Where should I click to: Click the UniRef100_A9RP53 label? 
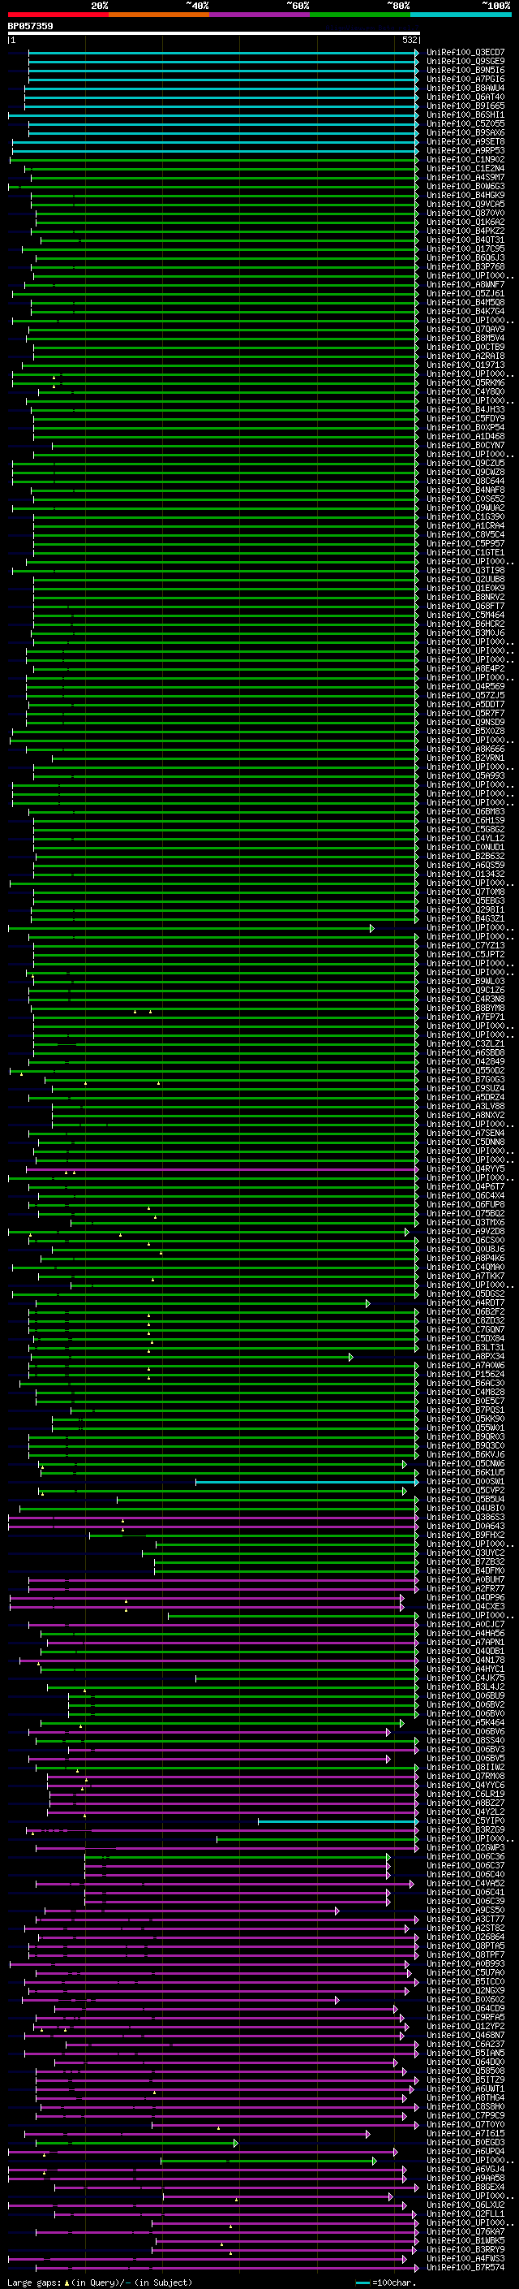[465, 151]
